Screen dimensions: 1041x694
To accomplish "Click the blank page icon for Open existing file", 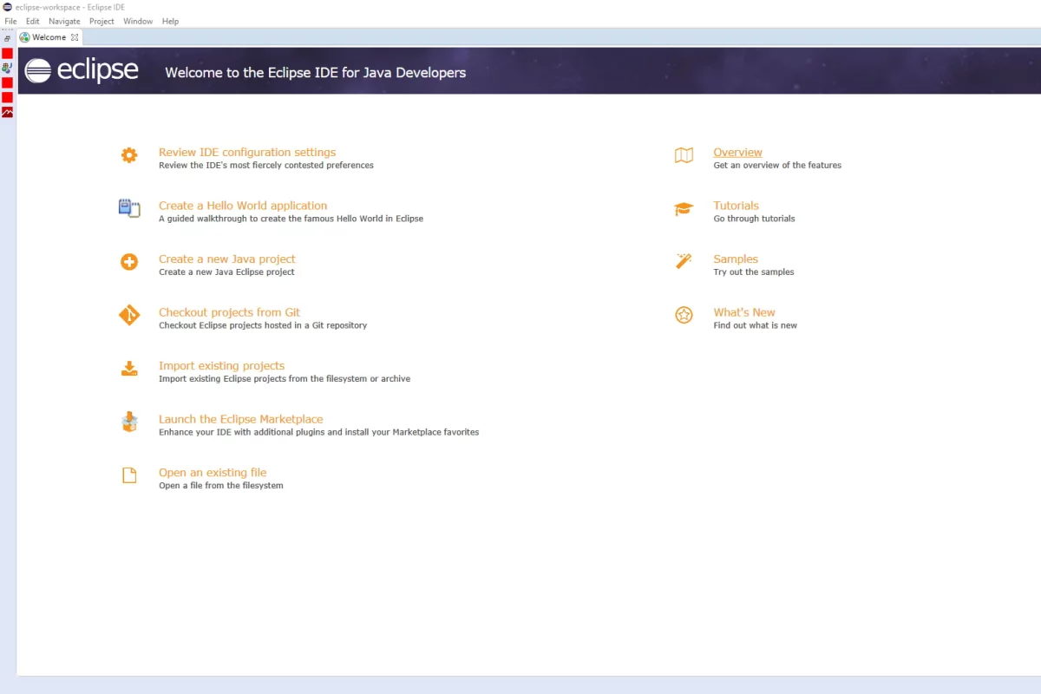I will pos(129,475).
